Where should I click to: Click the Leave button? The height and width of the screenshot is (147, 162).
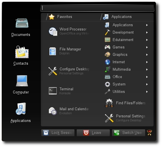[x=93, y=133]
